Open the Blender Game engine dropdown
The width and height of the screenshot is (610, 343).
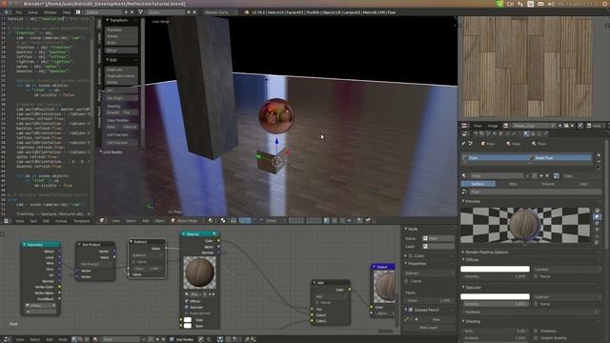coord(219,12)
